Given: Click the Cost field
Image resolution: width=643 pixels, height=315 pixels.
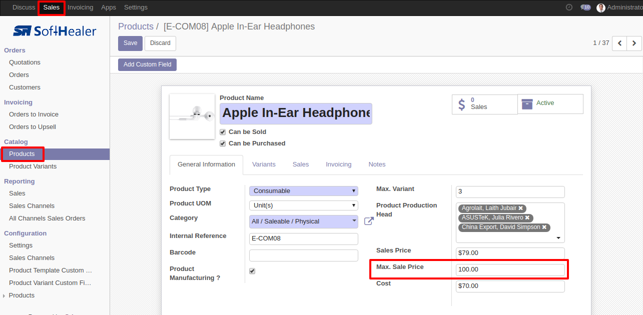Looking at the screenshot, I should click(510, 286).
